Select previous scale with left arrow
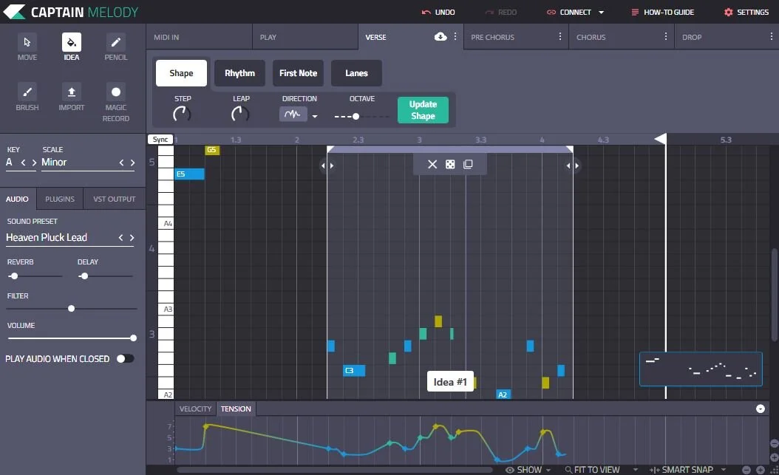The width and height of the screenshot is (779, 475). (x=121, y=163)
